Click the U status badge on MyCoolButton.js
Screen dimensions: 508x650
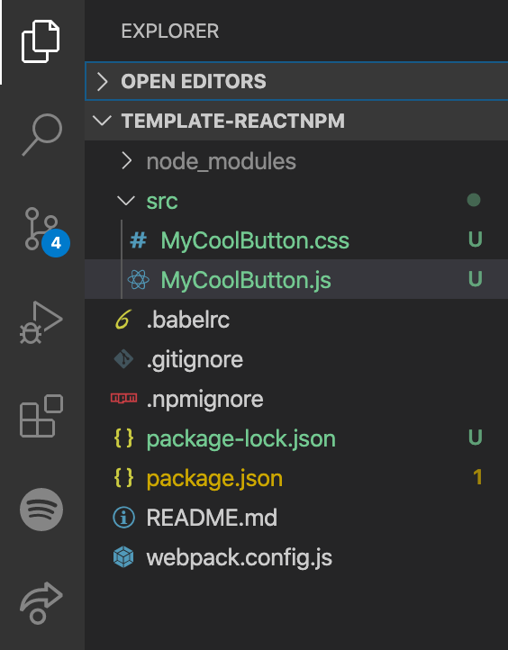[475, 279]
